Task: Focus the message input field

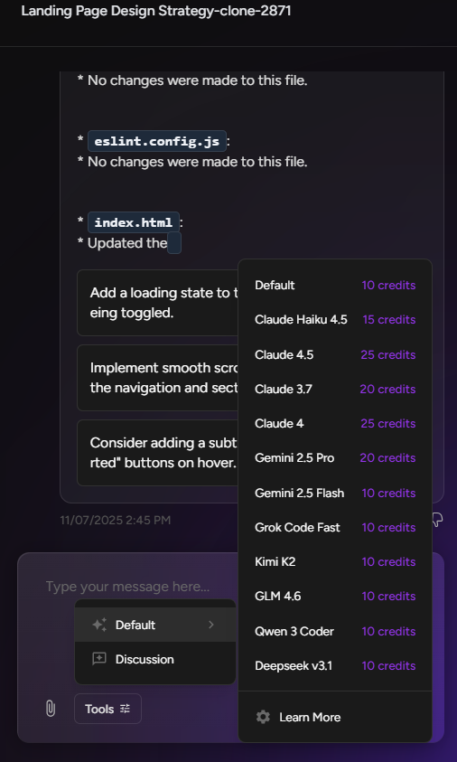Action: 141,587
